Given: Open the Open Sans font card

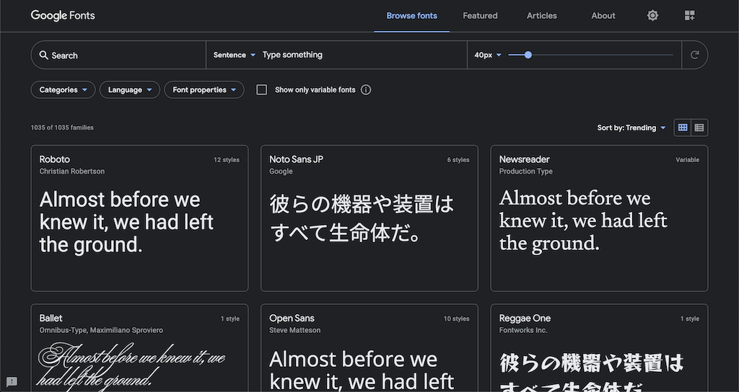Looking at the screenshot, I should click(369, 348).
